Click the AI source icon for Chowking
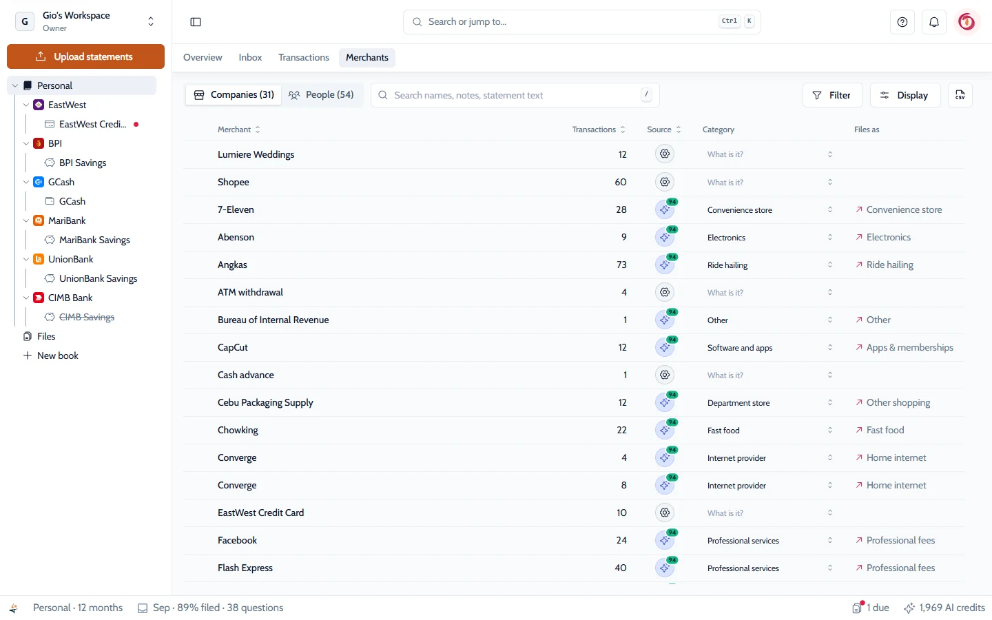The image size is (992, 620). point(665,430)
